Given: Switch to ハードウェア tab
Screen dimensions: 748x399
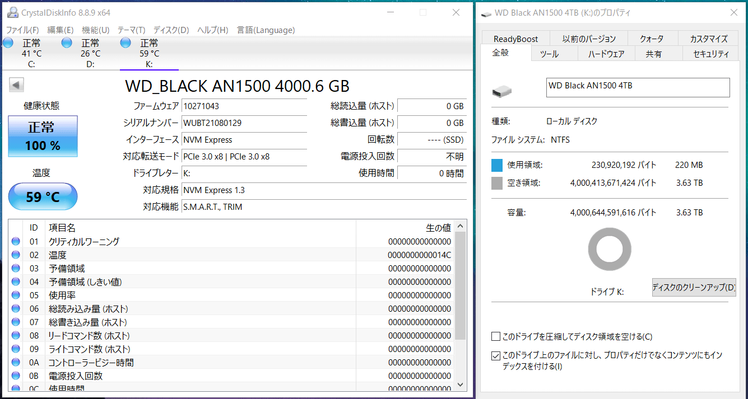Looking at the screenshot, I should (606, 54).
